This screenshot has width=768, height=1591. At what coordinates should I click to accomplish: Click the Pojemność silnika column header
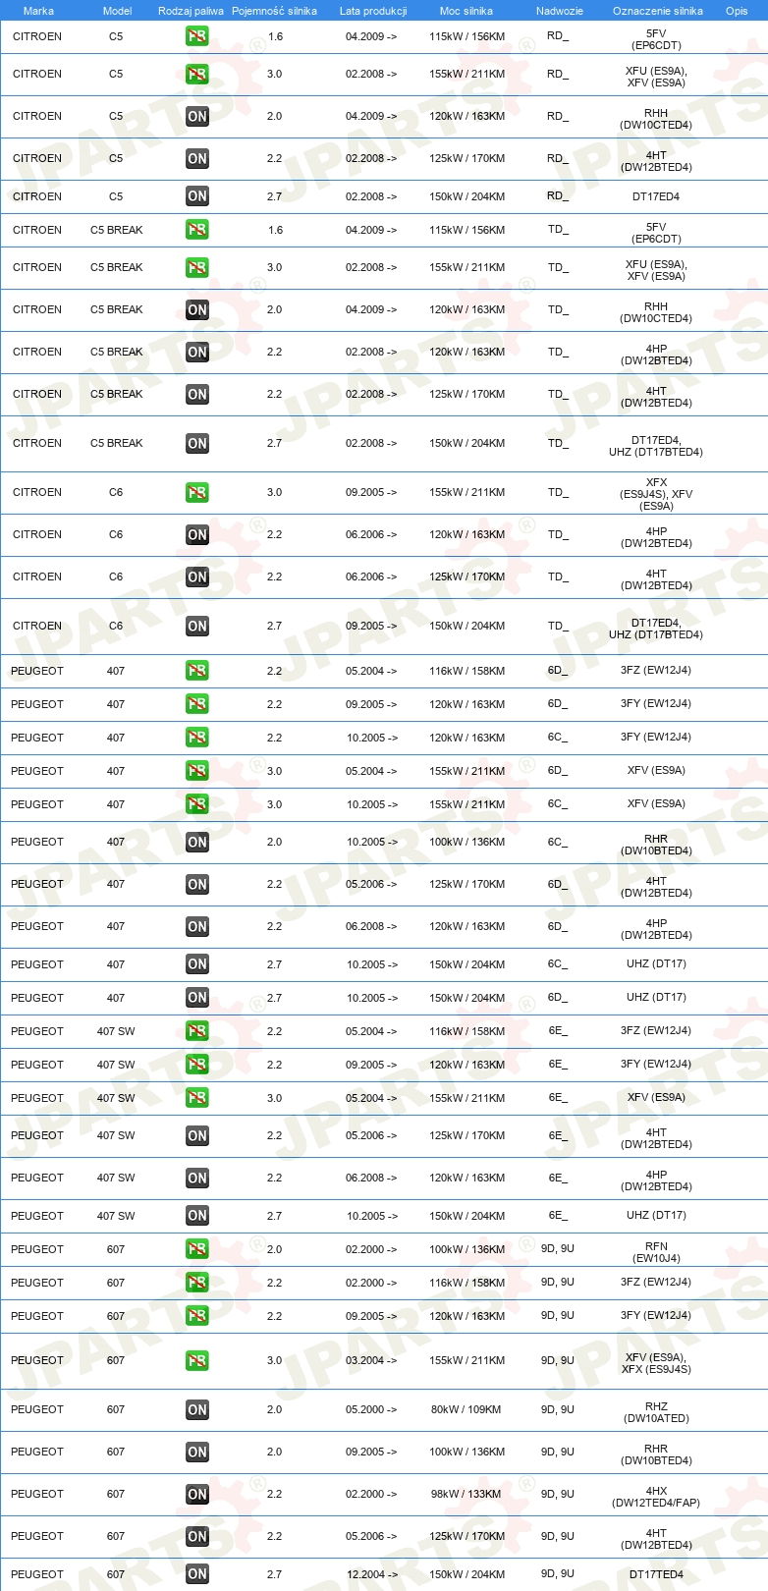click(x=274, y=11)
